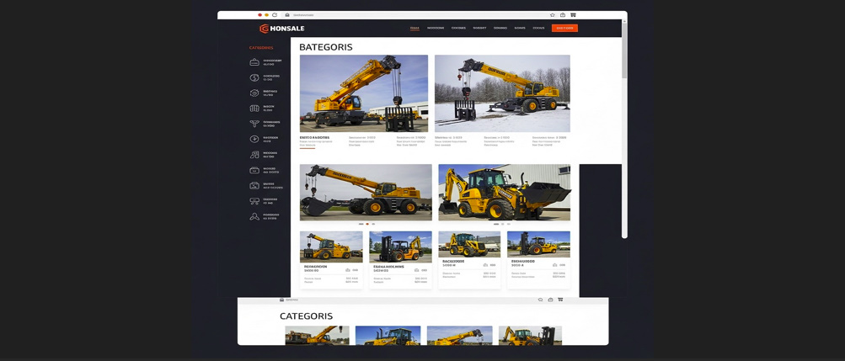Click the chat bubble icon in lower toolbar
Image resolution: width=845 pixels, height=361 pixels.
(540, 300)
